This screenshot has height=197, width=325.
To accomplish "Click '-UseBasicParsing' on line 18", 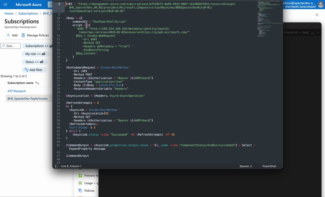I will pyautogui.click(x=96, y=50).
